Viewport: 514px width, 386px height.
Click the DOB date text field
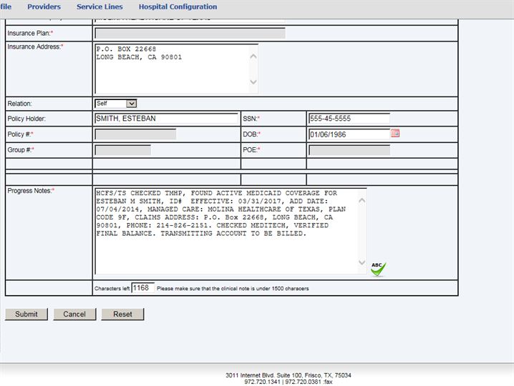point(349,134)
